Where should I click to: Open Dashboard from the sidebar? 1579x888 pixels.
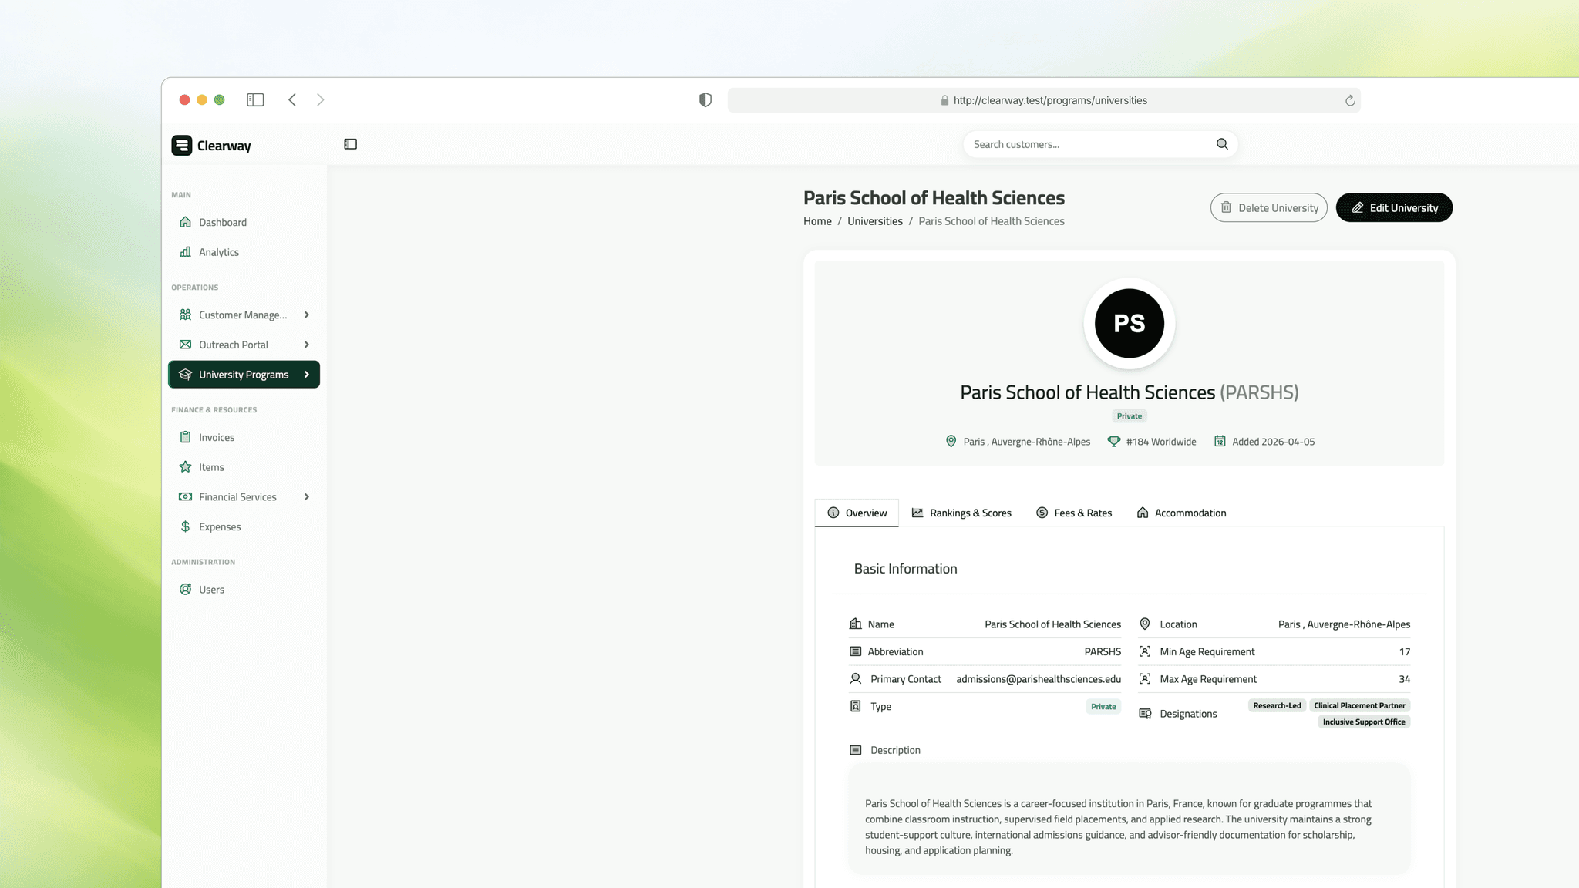[x=222, y=222]
